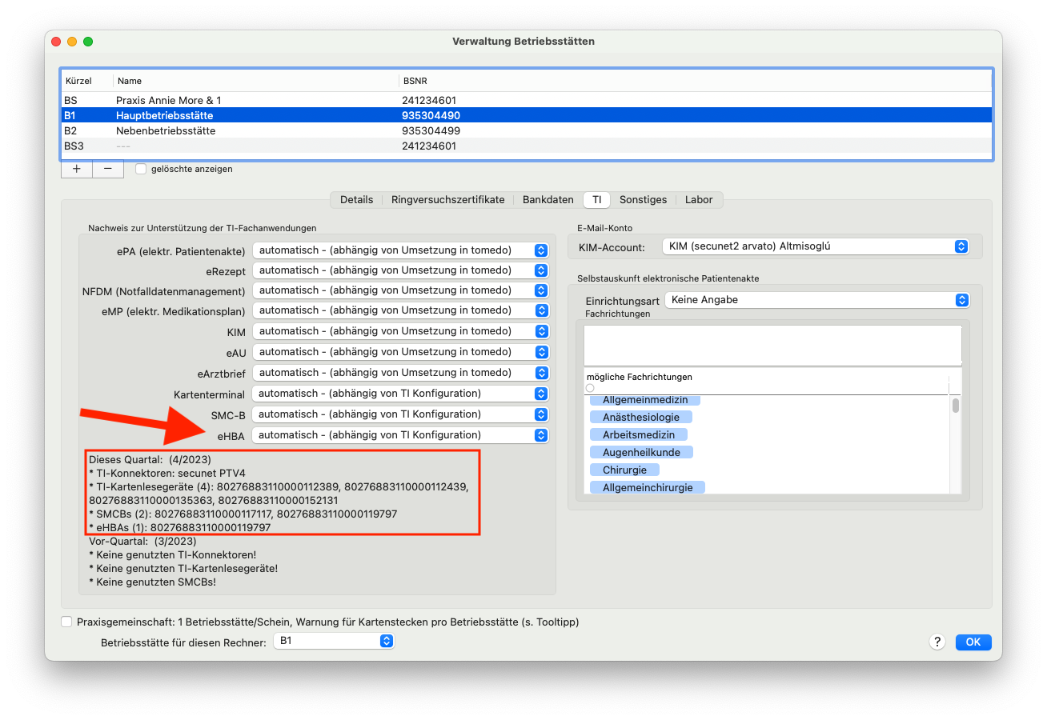Click TI-Konnektoren: secunet PTV4 line
Screen dimensions: 1047x720
coord(167,473)
